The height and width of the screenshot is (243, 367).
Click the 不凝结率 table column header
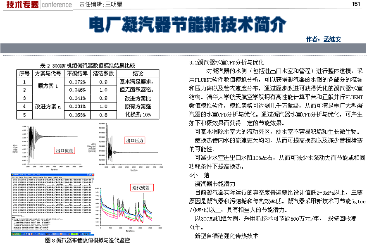point(77,74)
